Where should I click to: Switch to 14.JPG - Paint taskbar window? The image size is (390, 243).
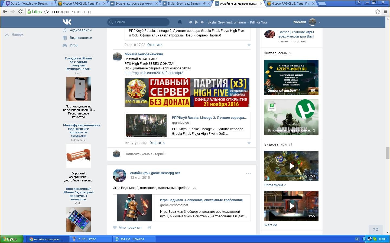pos(91,239)
